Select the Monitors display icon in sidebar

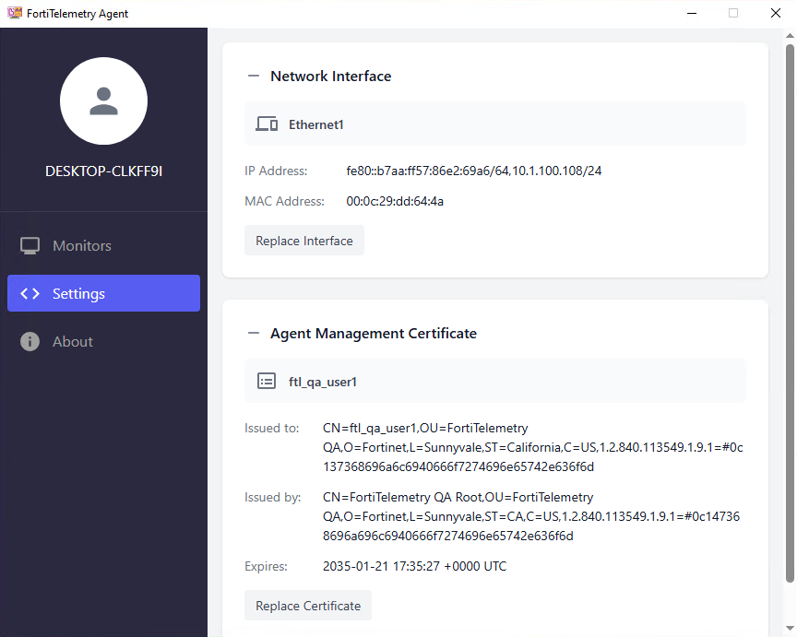30,245
